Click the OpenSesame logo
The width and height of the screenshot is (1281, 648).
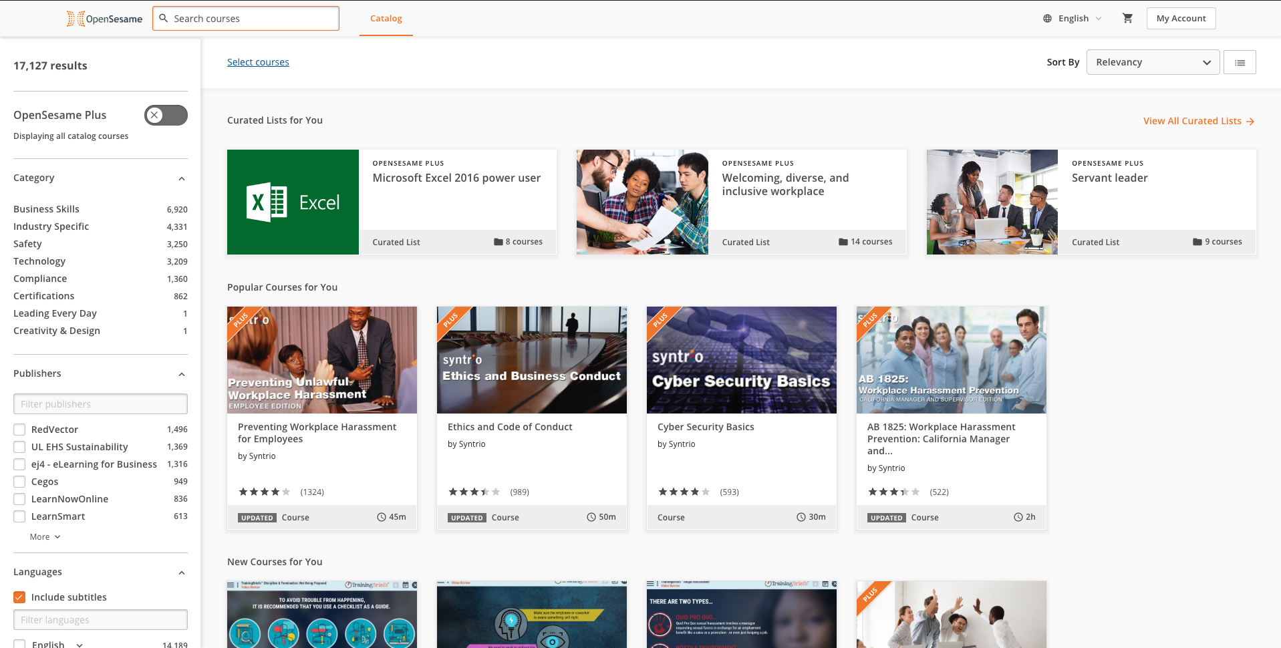tap(104, 19)
